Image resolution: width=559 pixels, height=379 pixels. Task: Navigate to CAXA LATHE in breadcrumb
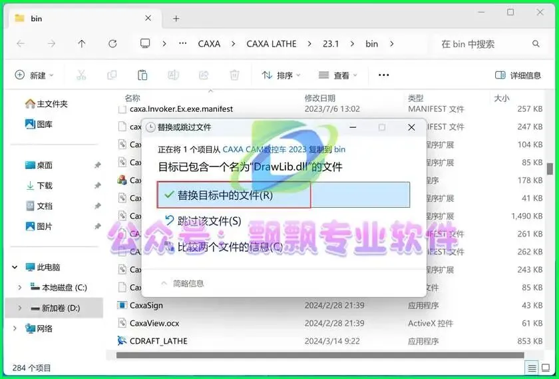tap(272, 44)
